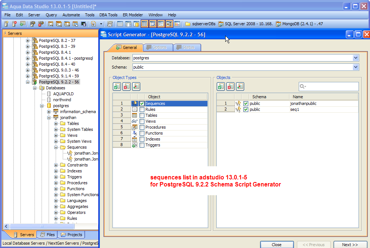Switch to the Status tab
370x248 pixels.
click(x=187, y=47)
